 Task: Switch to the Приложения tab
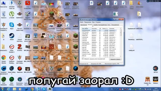(x=84, y=25)
